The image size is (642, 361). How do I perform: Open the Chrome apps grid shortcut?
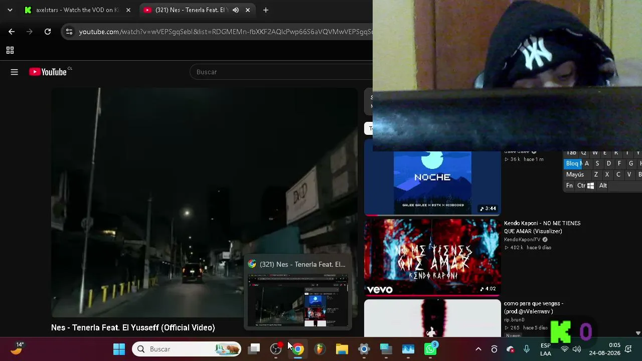point(10,50)
